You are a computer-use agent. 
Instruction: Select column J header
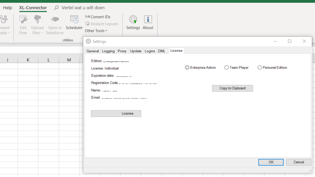click(x=8, y=60)
